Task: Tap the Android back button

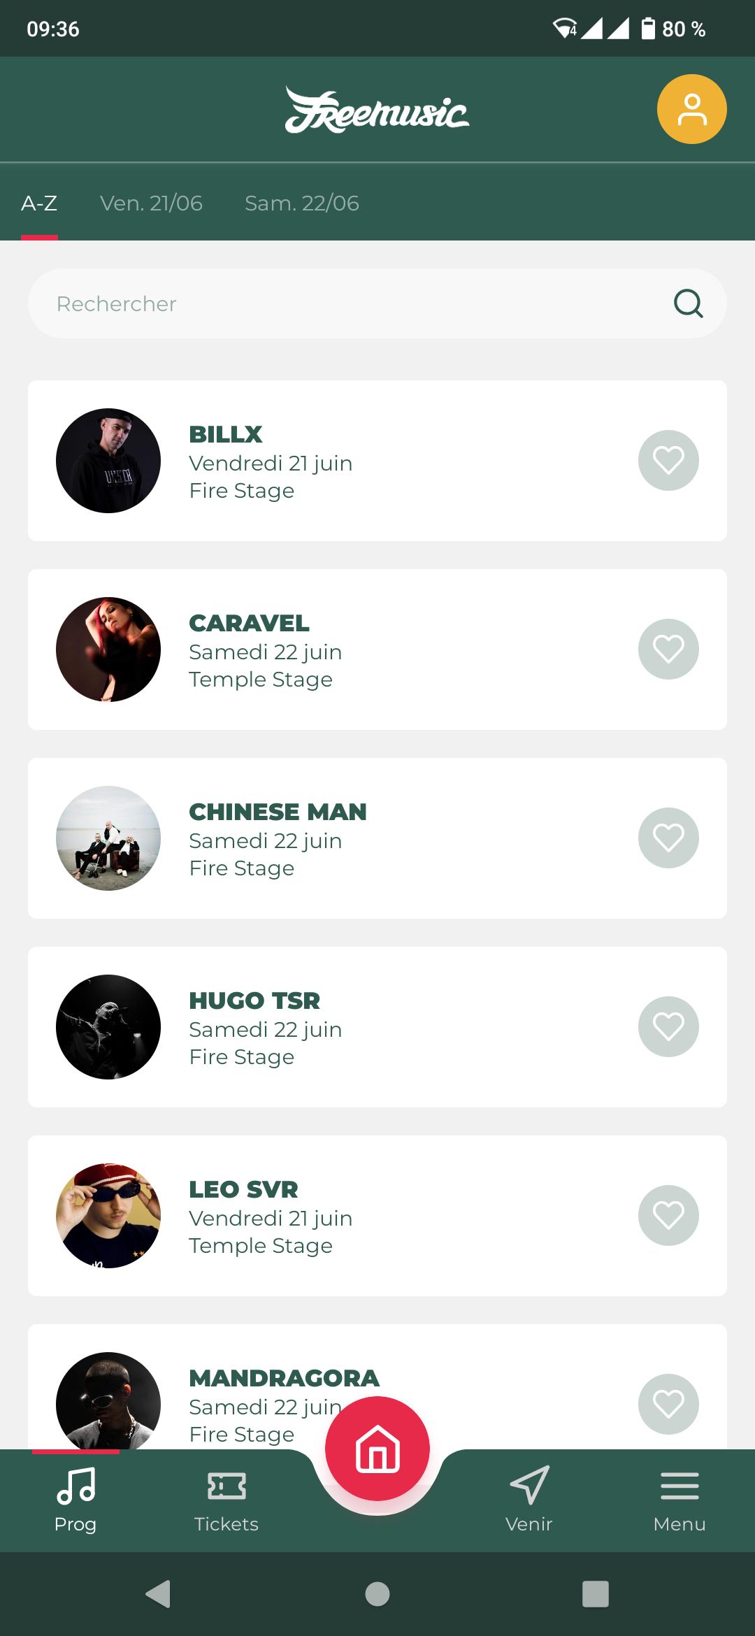Action: [158, 1594]
